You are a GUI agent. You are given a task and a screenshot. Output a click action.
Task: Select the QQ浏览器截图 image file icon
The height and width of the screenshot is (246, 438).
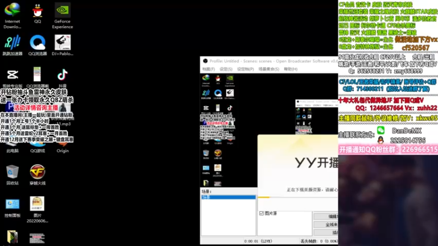37,78
